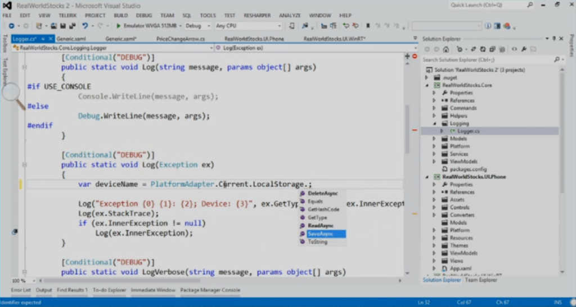This screenshot has width=576, height=307.
Task: Click the Undo arrow icon
Action: 85,26
